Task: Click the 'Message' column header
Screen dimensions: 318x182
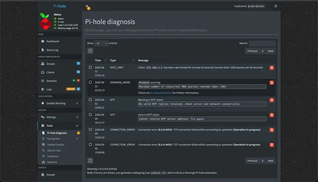Action: (x=143, y=60)
